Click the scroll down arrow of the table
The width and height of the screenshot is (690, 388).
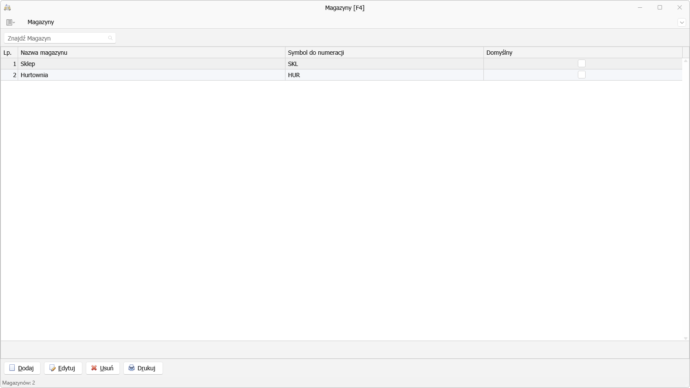686,338
